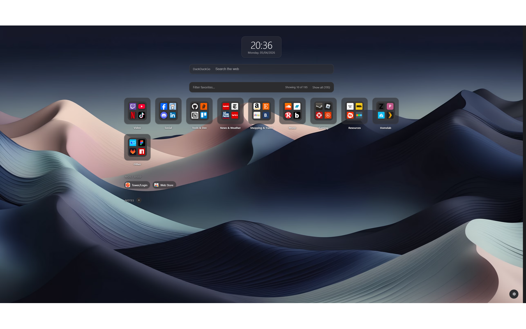The height and width of the screenshot is (329, 526).
Task: Open the settings gear in the corner
Action: [514, 294]
